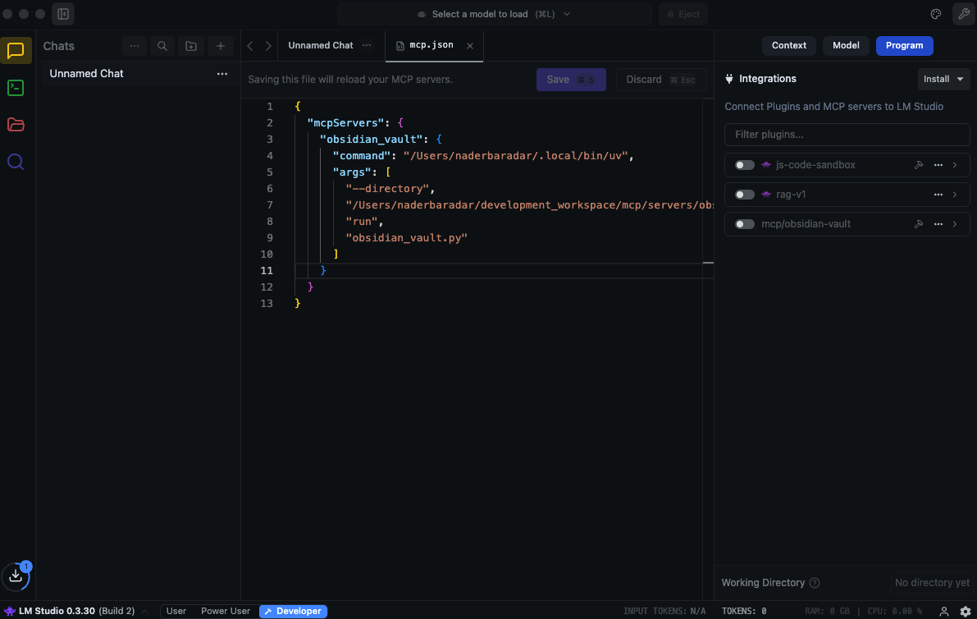Open the Chat view in left sidebar

[x=16, y=51]
